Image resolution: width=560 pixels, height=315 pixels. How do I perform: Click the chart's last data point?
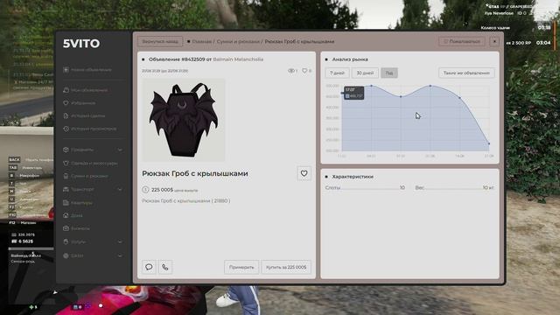[489, 143]
